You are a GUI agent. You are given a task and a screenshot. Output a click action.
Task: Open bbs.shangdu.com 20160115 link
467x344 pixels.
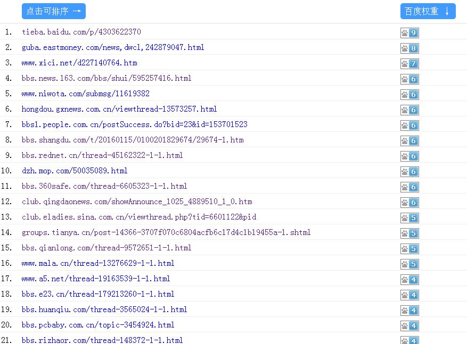(x=133, y=140)
